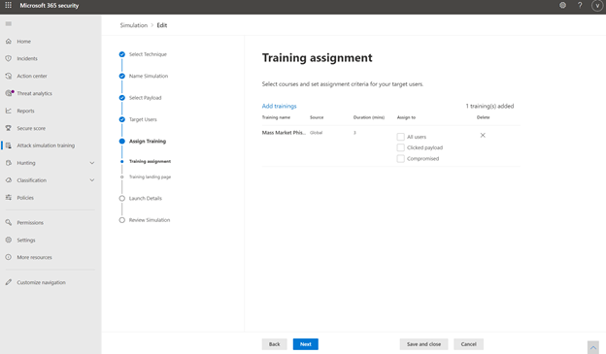This screenshot has width=606, height=354.
Task: Open the user account avatar
Action: (x=597, y=6)
